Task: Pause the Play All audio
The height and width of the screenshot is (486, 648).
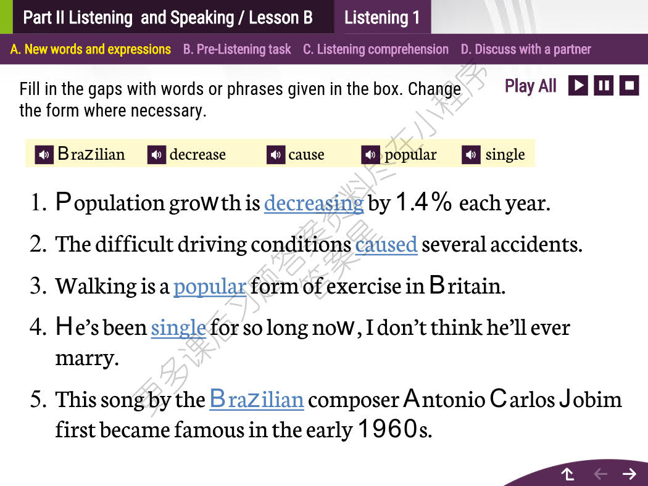Action: (x=604, y=86)
